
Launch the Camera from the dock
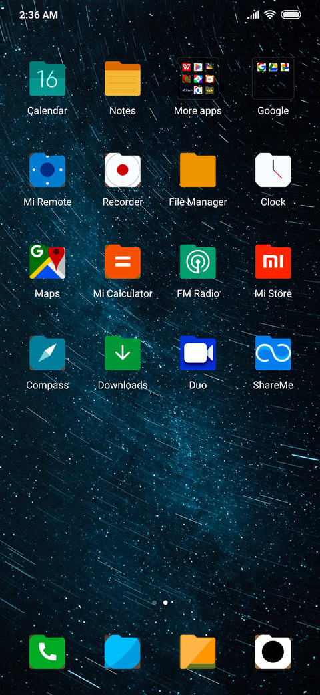tap(273, 652)
